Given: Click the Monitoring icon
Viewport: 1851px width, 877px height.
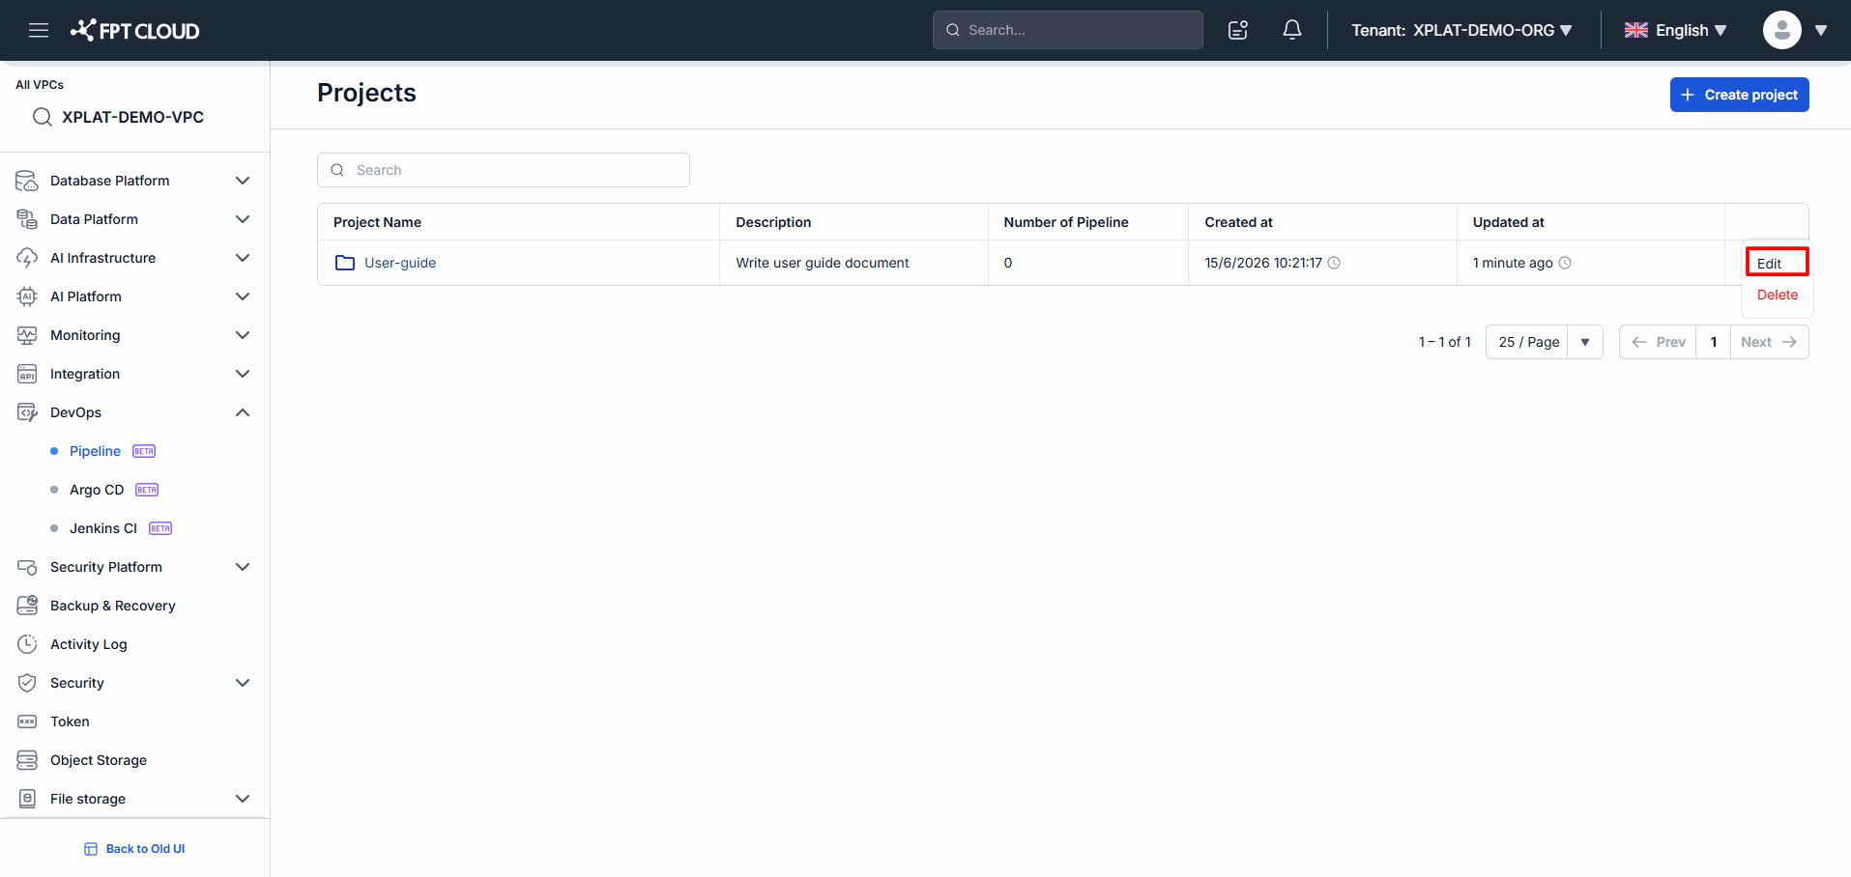Looking at the screenshot, I should (27, 335).
